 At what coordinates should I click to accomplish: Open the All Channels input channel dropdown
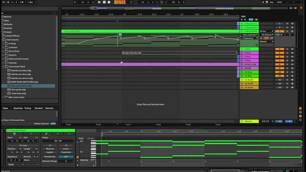point(266,35)
